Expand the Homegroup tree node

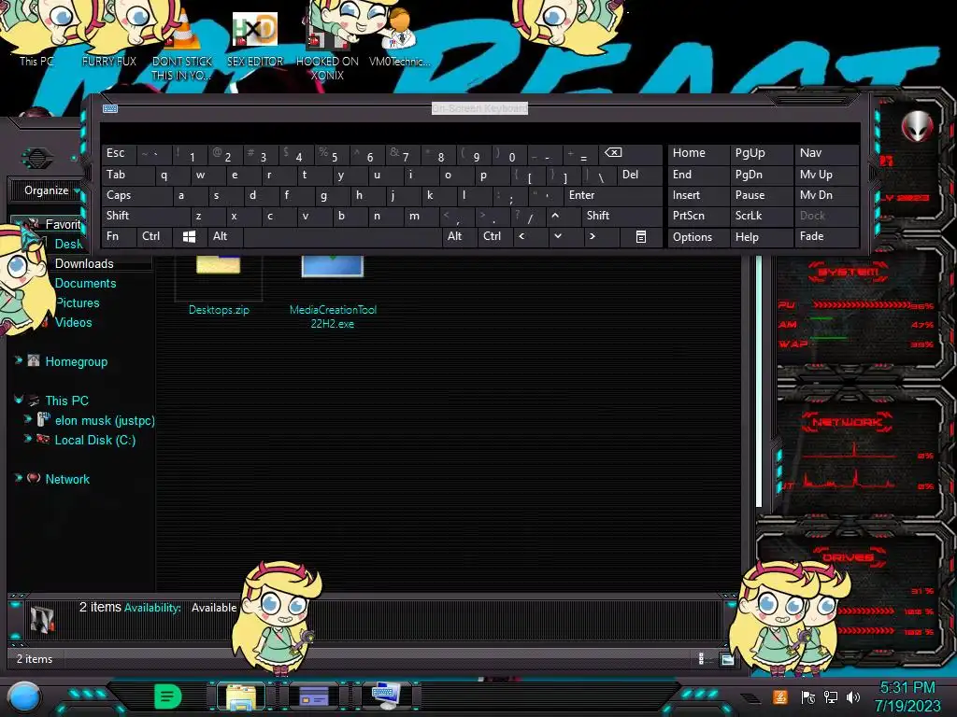point(19,360)
